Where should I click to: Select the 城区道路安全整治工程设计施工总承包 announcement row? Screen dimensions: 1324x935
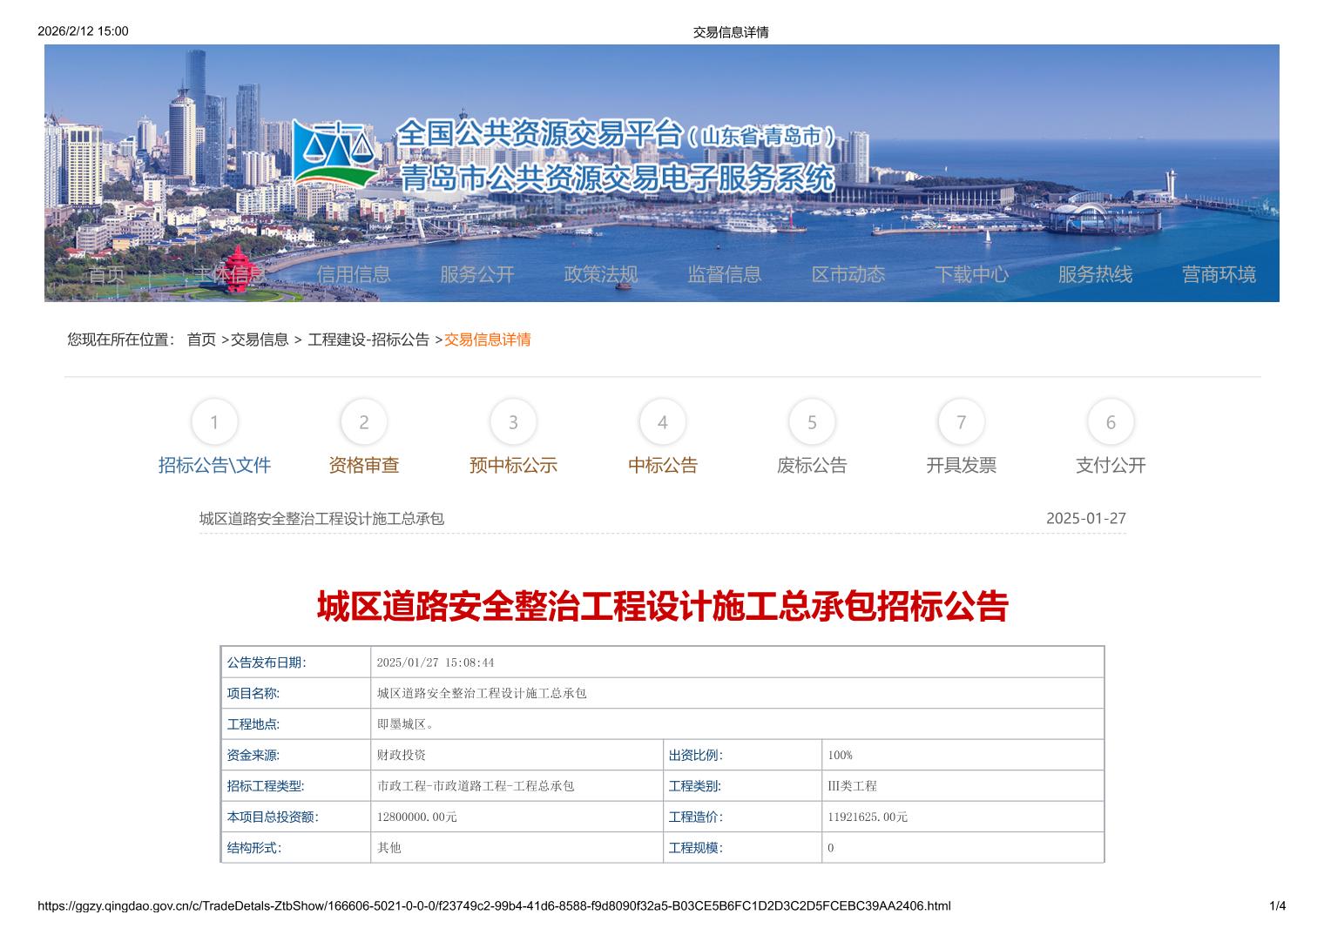click(322, 519)
